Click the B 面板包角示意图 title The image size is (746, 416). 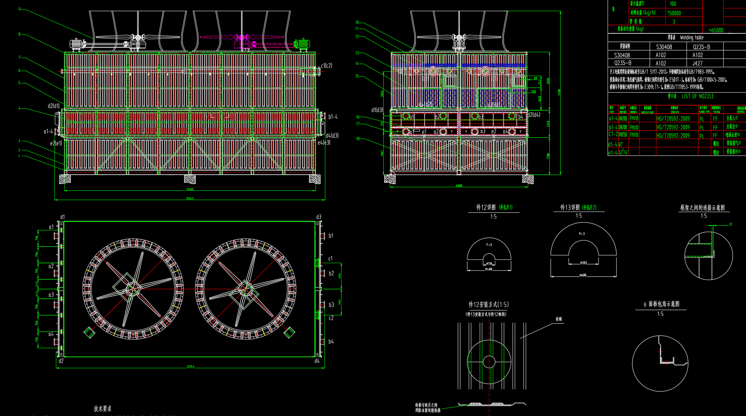(x=661, y=304)
